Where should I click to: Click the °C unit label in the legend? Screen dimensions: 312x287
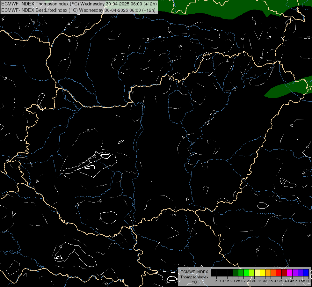[195, 282]
